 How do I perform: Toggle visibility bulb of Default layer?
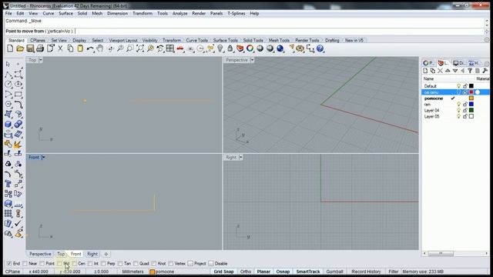(459, 86)
